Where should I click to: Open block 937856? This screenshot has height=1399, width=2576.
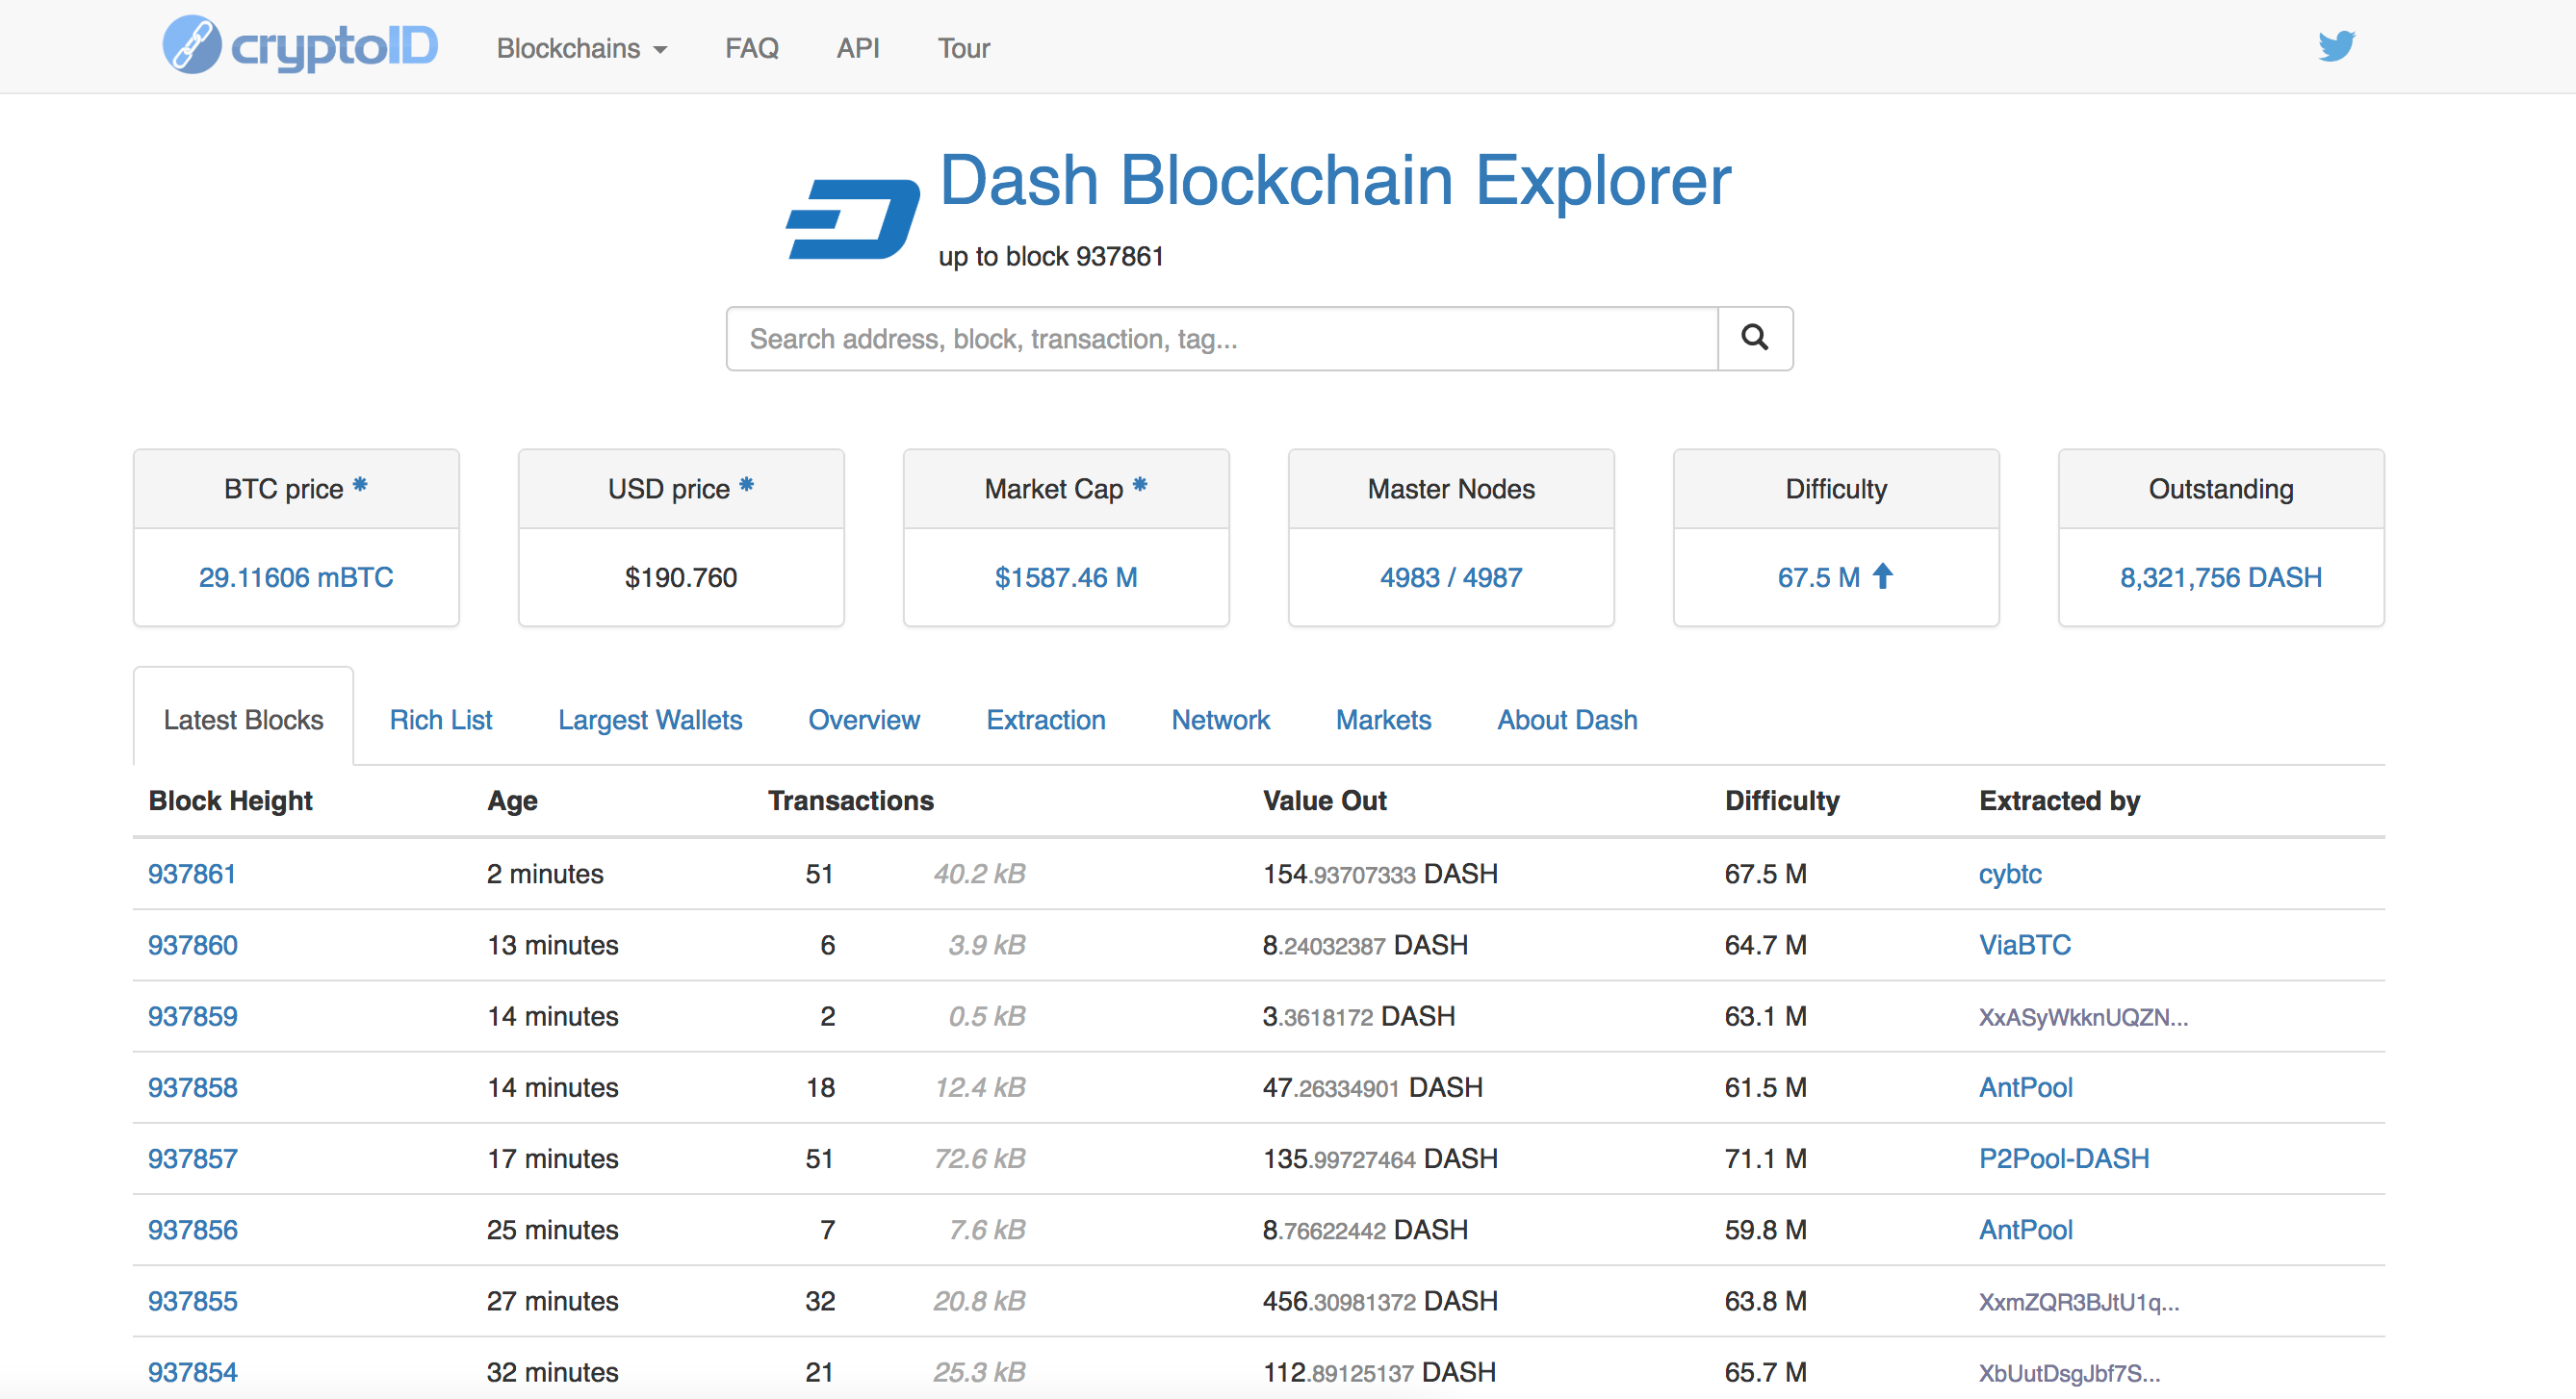click(x=193, y=1229)
